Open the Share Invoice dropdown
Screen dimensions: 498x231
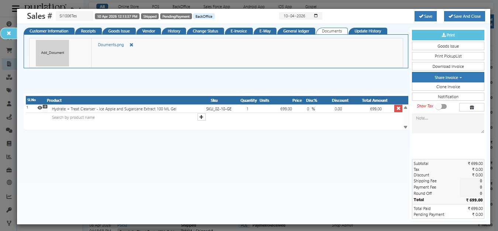pyautogui.click(x=448, y=77)
